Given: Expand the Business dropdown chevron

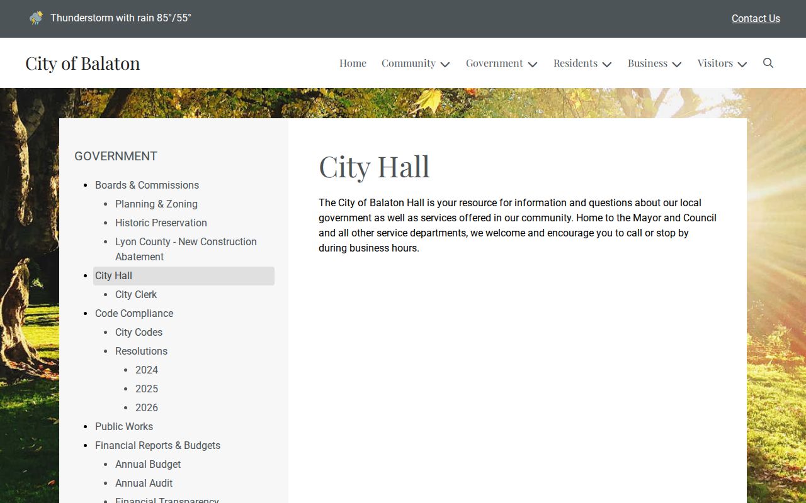Looking at the screenshot, I should tap(677, 64).
